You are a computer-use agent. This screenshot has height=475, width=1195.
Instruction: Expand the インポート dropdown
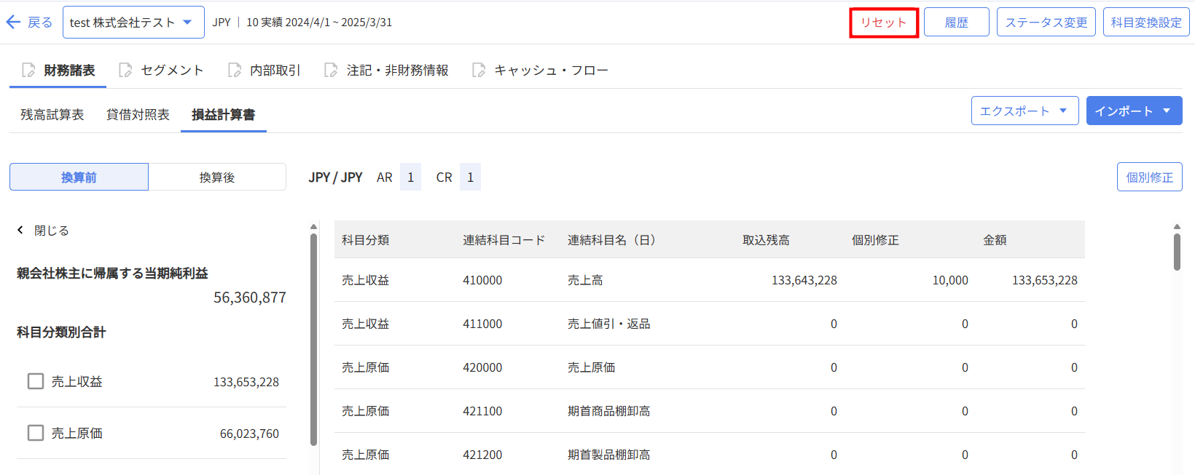(1134, 111)
